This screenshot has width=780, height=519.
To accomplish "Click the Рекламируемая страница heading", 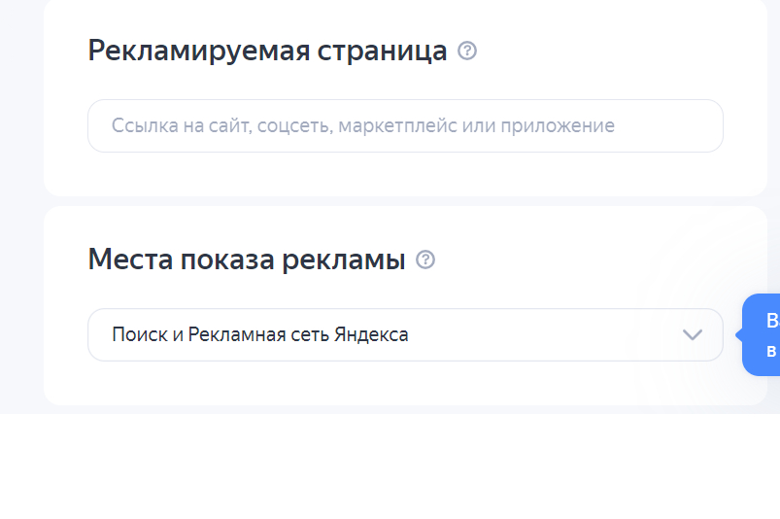I will click(x=267, y=51).
